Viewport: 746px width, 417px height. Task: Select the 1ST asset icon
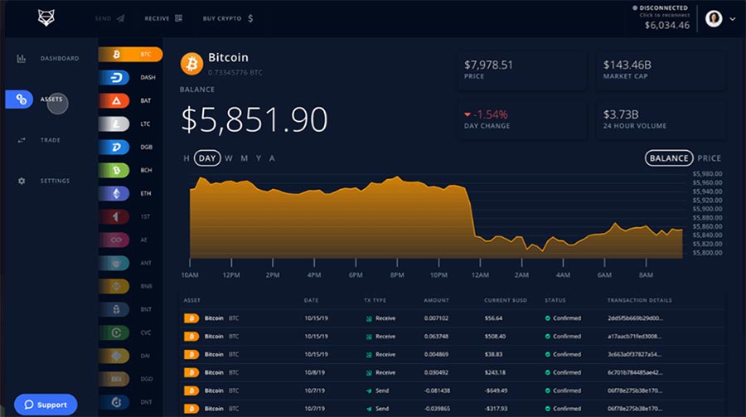click(114, 216)
